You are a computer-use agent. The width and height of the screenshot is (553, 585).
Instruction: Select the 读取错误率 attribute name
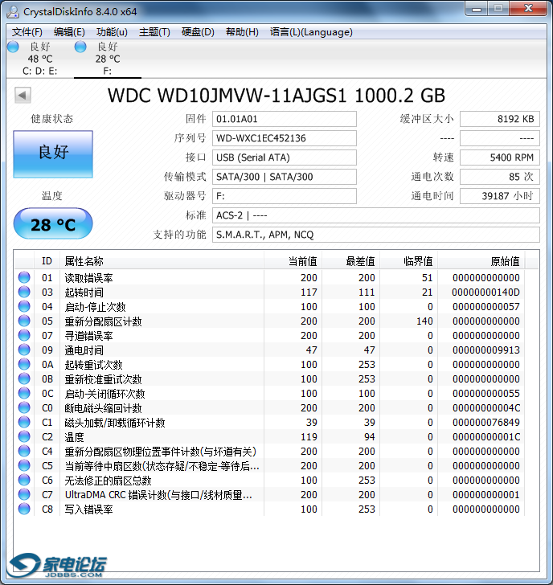[88, 278]
